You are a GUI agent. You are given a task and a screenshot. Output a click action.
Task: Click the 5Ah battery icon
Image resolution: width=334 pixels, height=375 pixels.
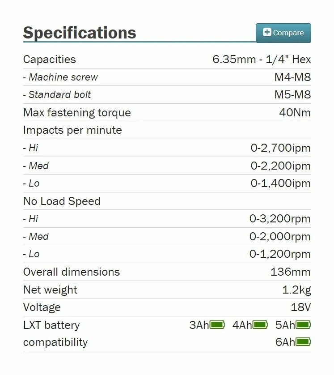[x=303, y=325]
